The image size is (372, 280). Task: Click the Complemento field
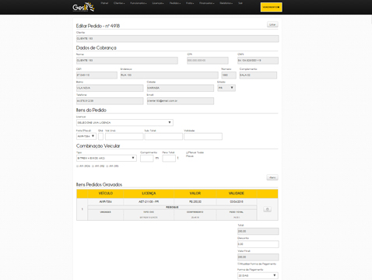258,75
